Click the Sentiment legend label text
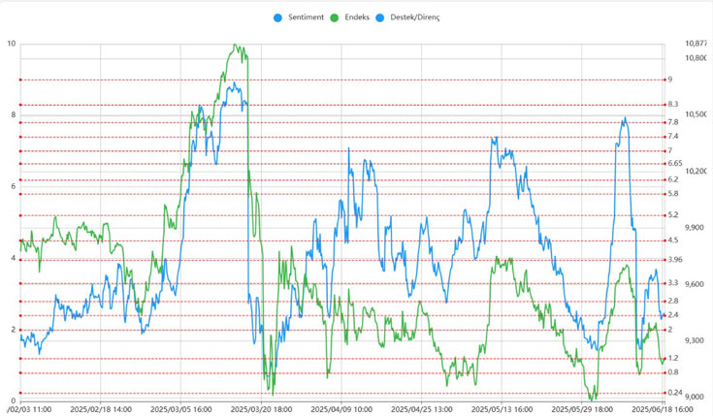This screenshot has height=416, width=713. coord(306,17)
